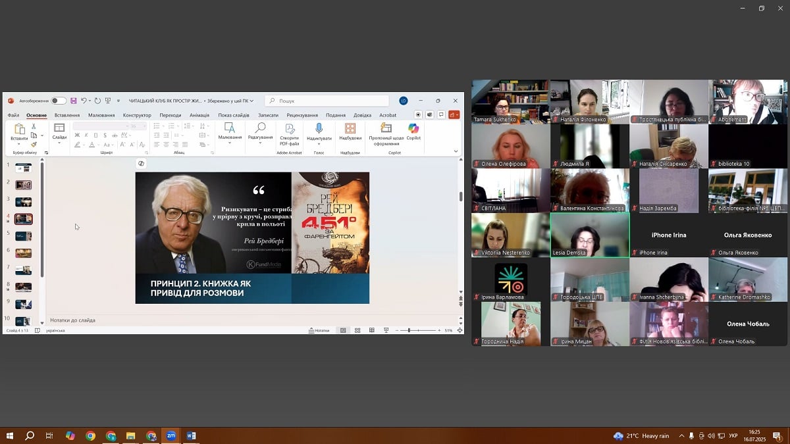Open the Acrobat ribbon tab

(x=388, y=115)
